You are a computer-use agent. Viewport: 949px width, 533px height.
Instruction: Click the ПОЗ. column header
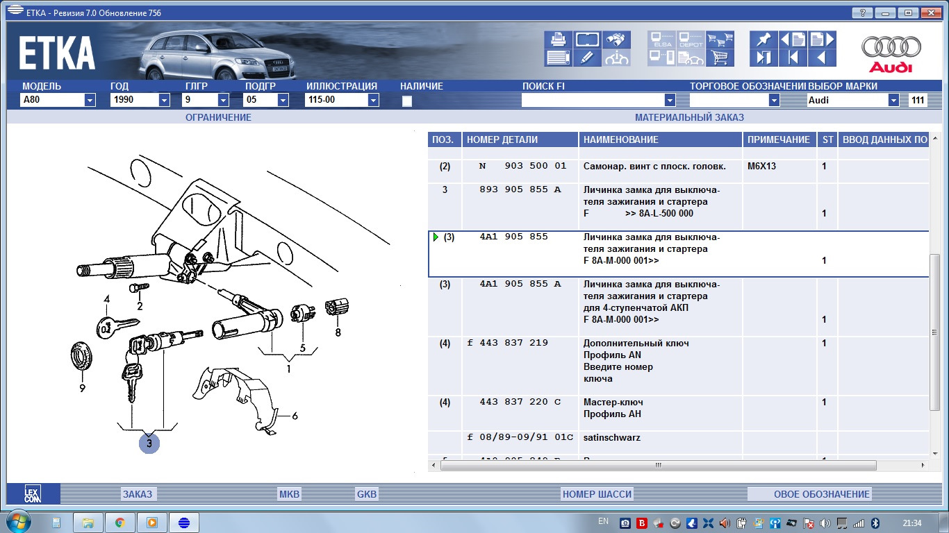[x=445, y=139]
